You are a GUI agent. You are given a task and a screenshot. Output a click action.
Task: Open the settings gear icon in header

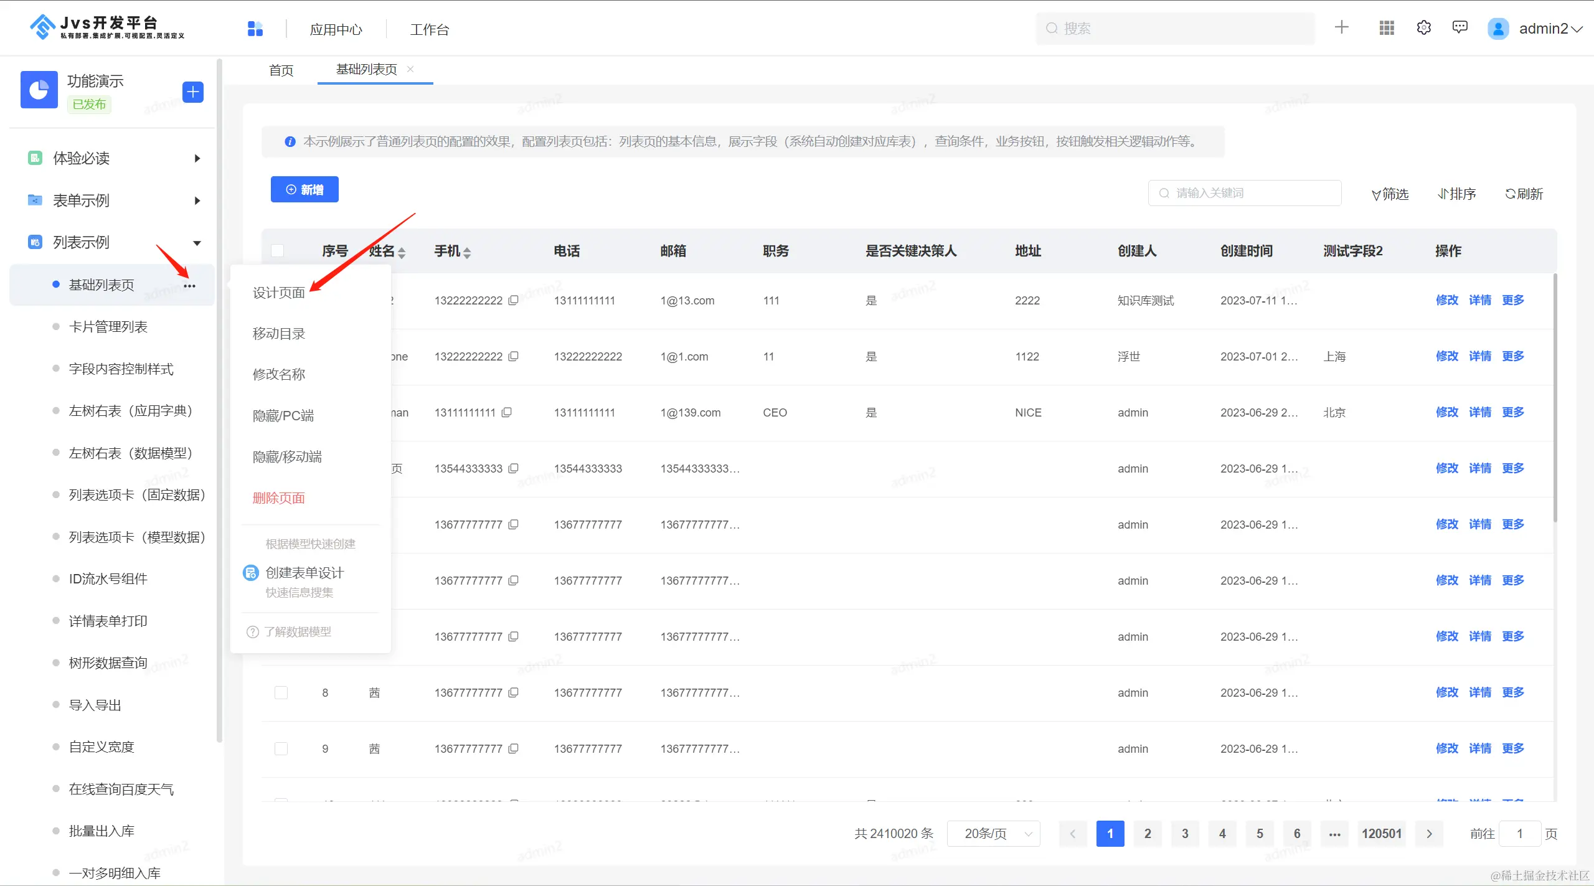(1423, 28)
